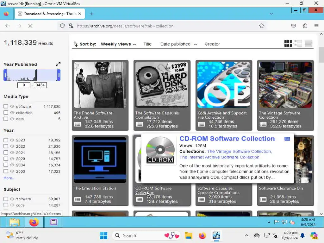Toggle sort direction arrow icon

[x=76, y=44]
